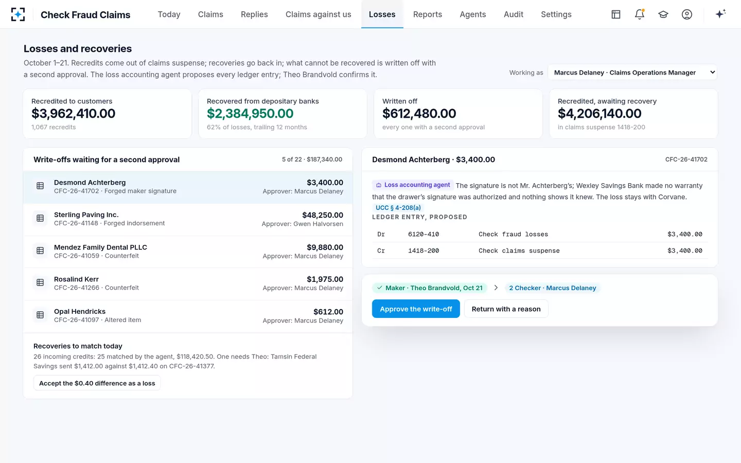Screen dimensions: 741x463
Task: Go to the Today tab
Action: [169, 14]
